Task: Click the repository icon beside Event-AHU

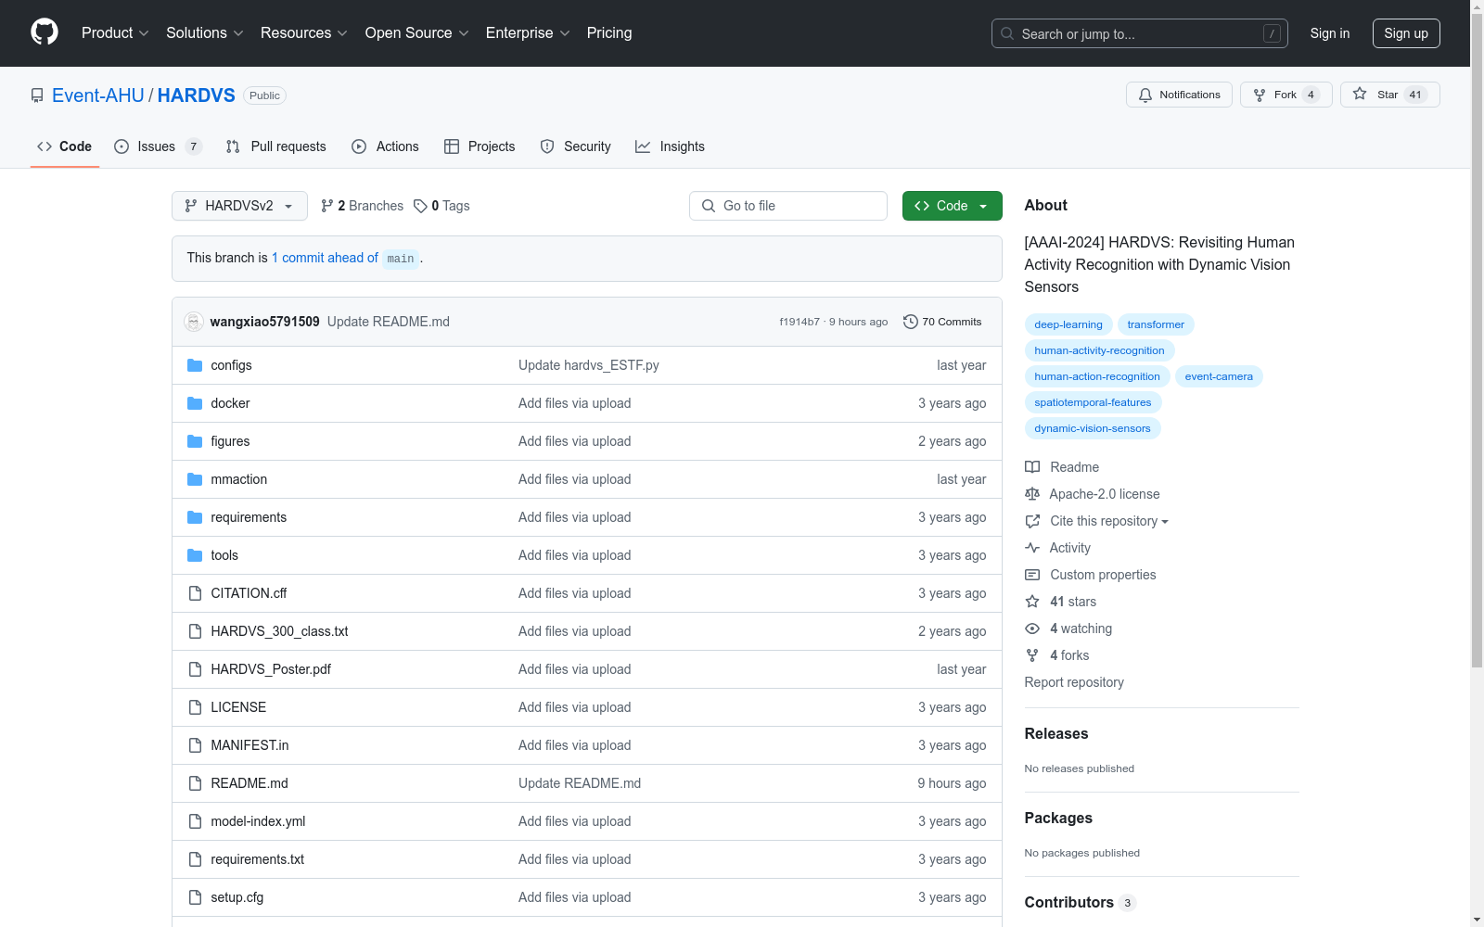Action: pyautogui.click(x=37, y=95)
